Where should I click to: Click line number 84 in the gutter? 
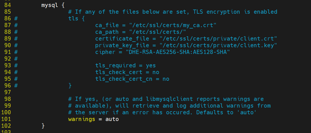pyautogui.click(x=8, y=5)
